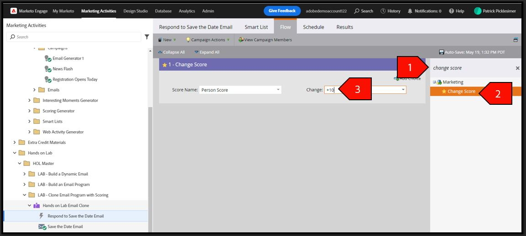The width and height of the screenshot is (526, 236).
Task: Switch to the Smart List tab
Action: click(x=256, y=27)
